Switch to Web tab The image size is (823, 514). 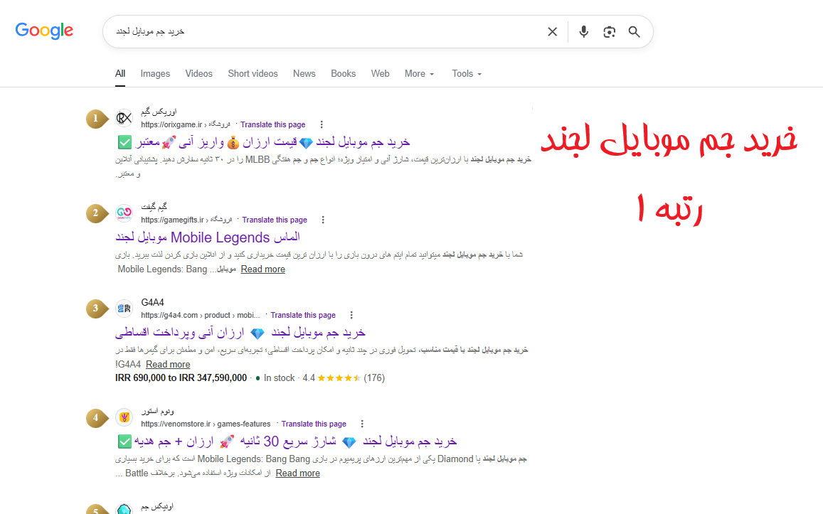point(380,73)
